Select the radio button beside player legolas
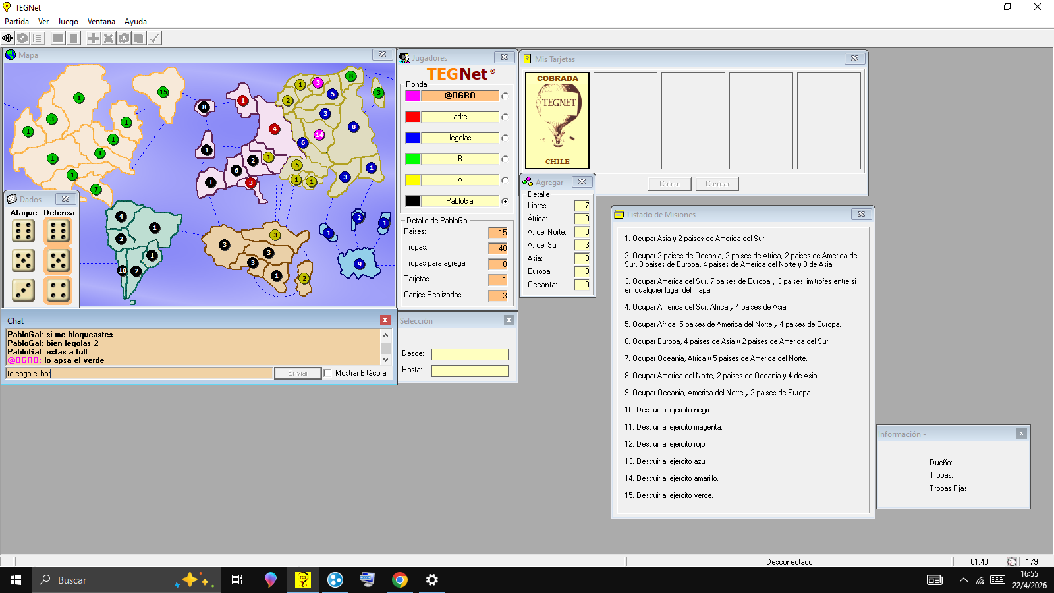This screenshot has width=1054, height=593. 505,138
